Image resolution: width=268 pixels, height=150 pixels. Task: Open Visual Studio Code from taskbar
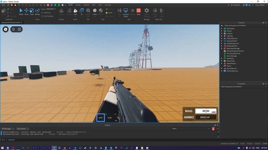tap(75, 148)
